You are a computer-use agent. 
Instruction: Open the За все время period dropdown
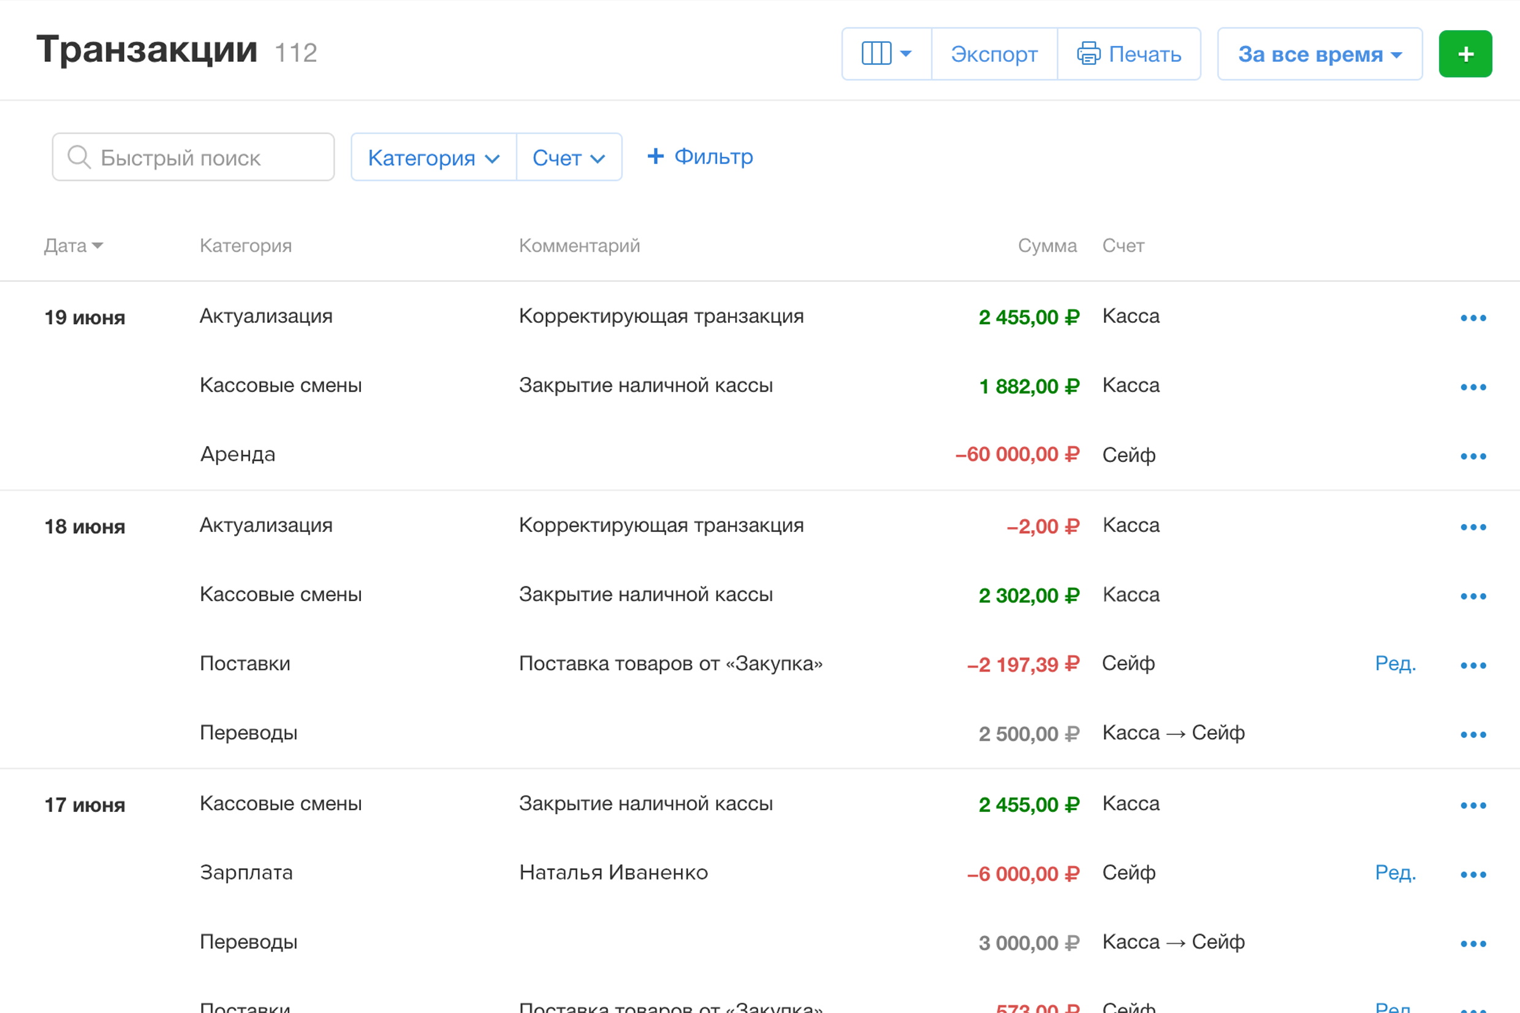coord(1319,53)
